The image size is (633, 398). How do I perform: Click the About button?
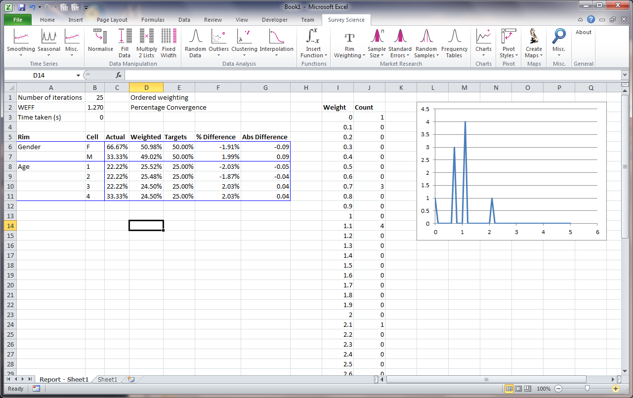pos(583,32)
